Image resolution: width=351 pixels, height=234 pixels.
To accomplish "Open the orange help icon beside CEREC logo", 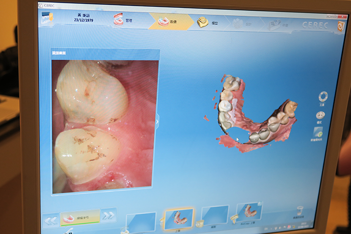I will click(340, 27).
